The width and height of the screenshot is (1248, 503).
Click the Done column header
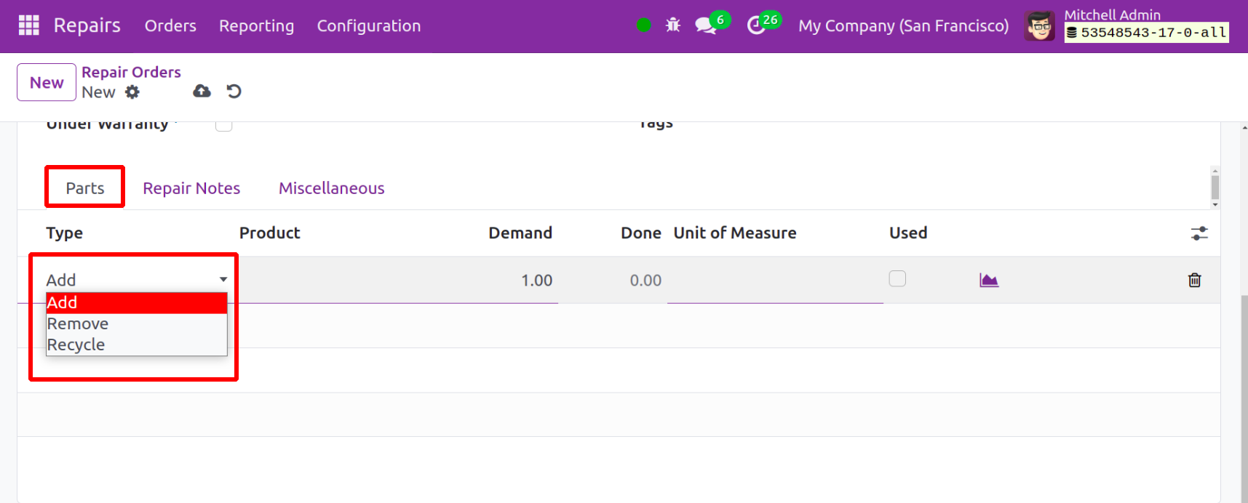[x=641, y=233]
